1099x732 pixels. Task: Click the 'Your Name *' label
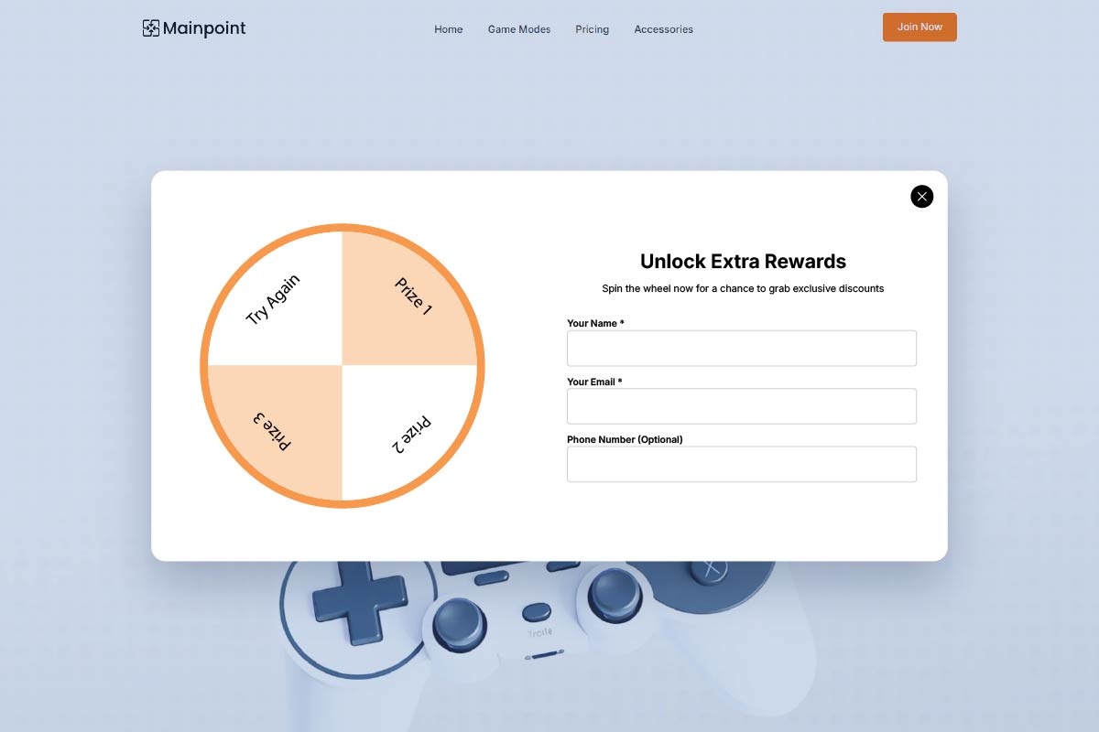click(x=595, y=323)
